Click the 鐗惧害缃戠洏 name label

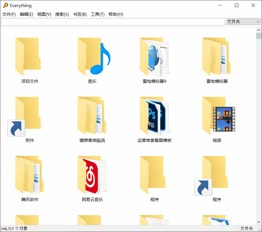(92, 140)
